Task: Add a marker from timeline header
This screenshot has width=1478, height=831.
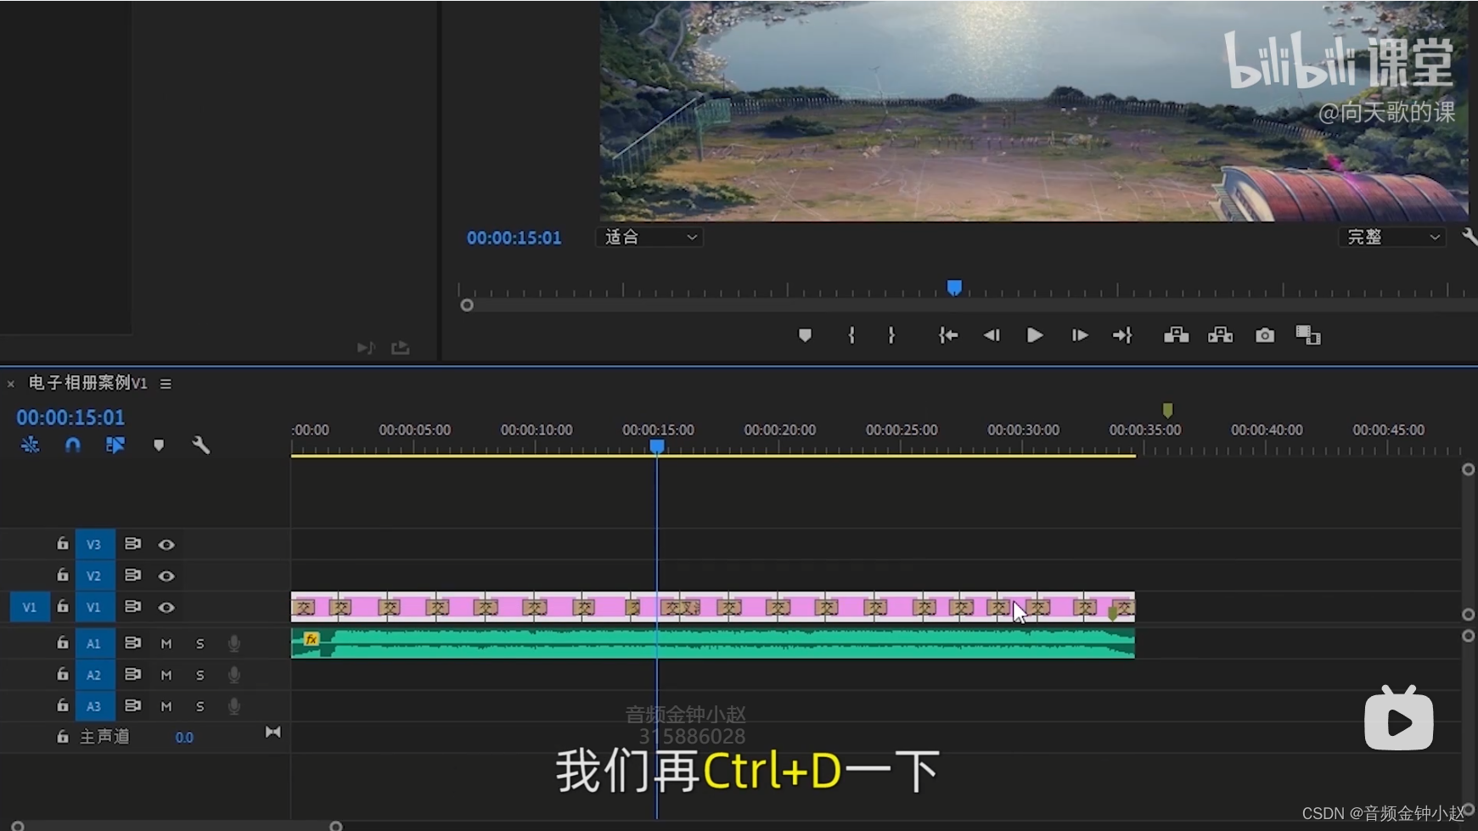Action: pos(159,445)
